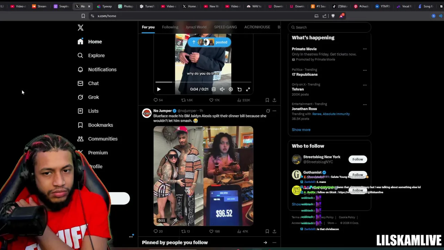
Task: Open the AC7IONHOUSE tab
Action: point(257,27)
